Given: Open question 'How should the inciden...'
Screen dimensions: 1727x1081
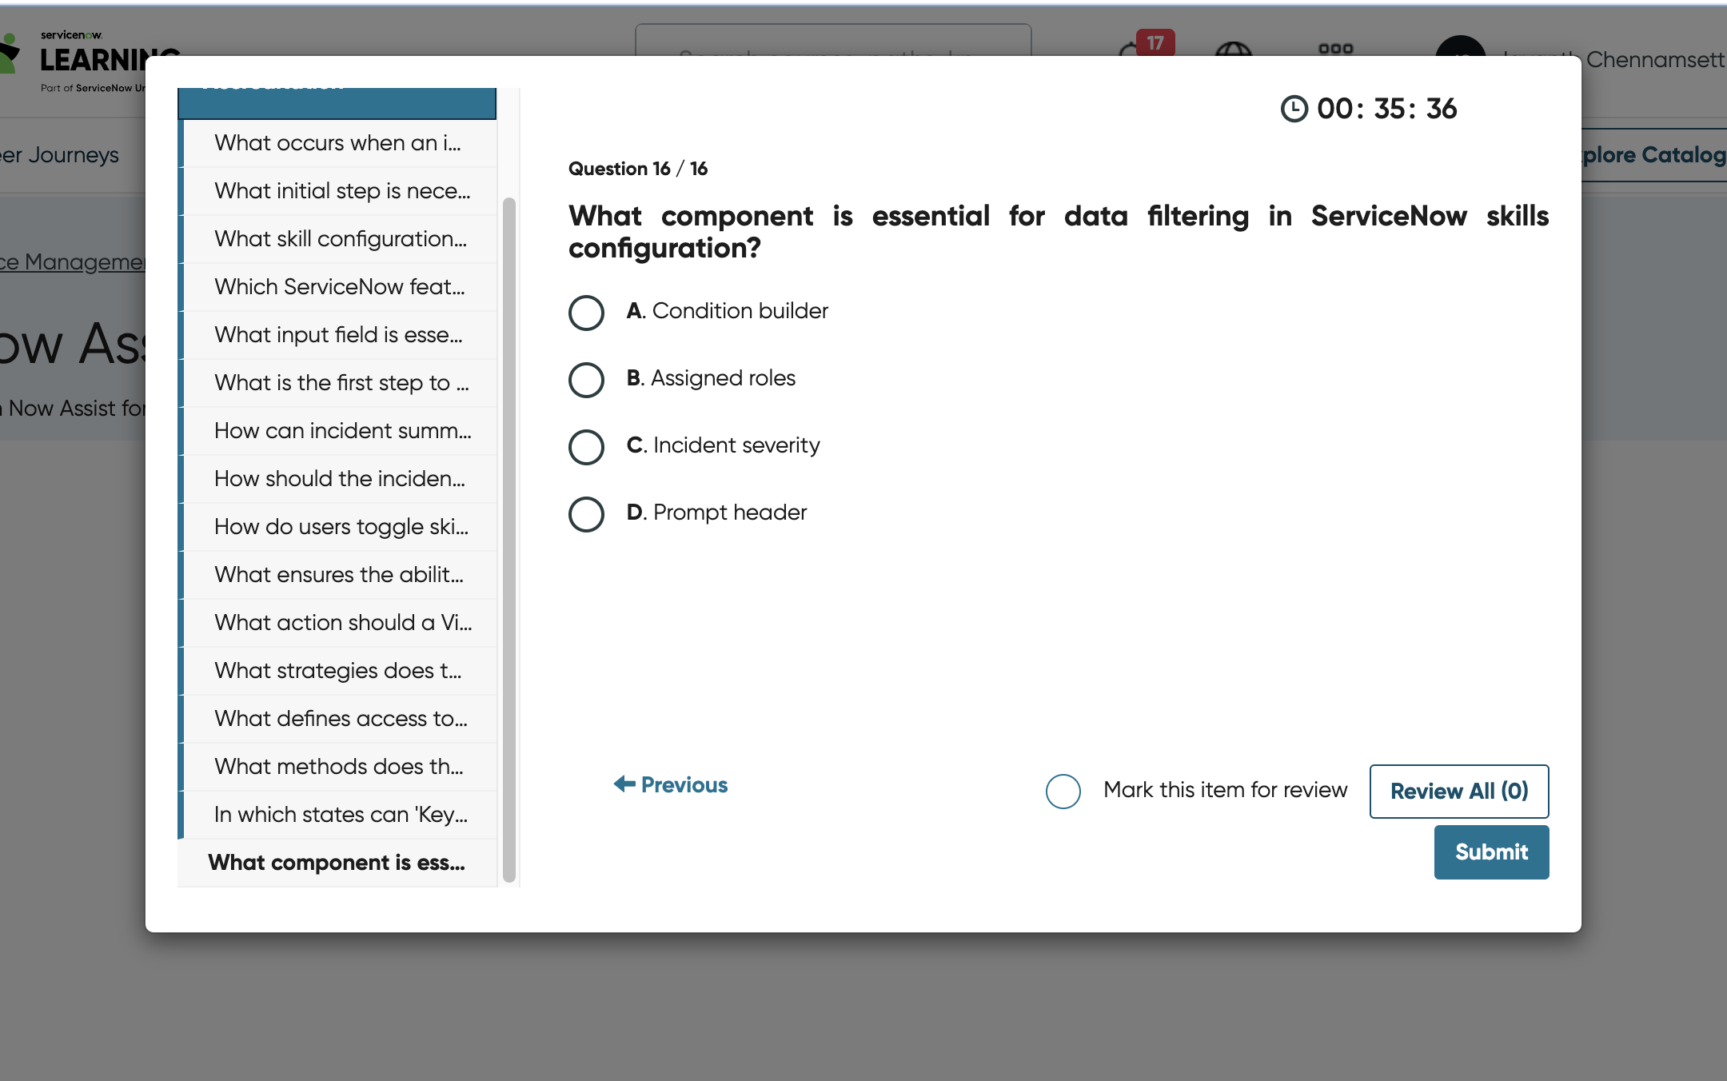Looking at the screenshot, I should (340, 479).
